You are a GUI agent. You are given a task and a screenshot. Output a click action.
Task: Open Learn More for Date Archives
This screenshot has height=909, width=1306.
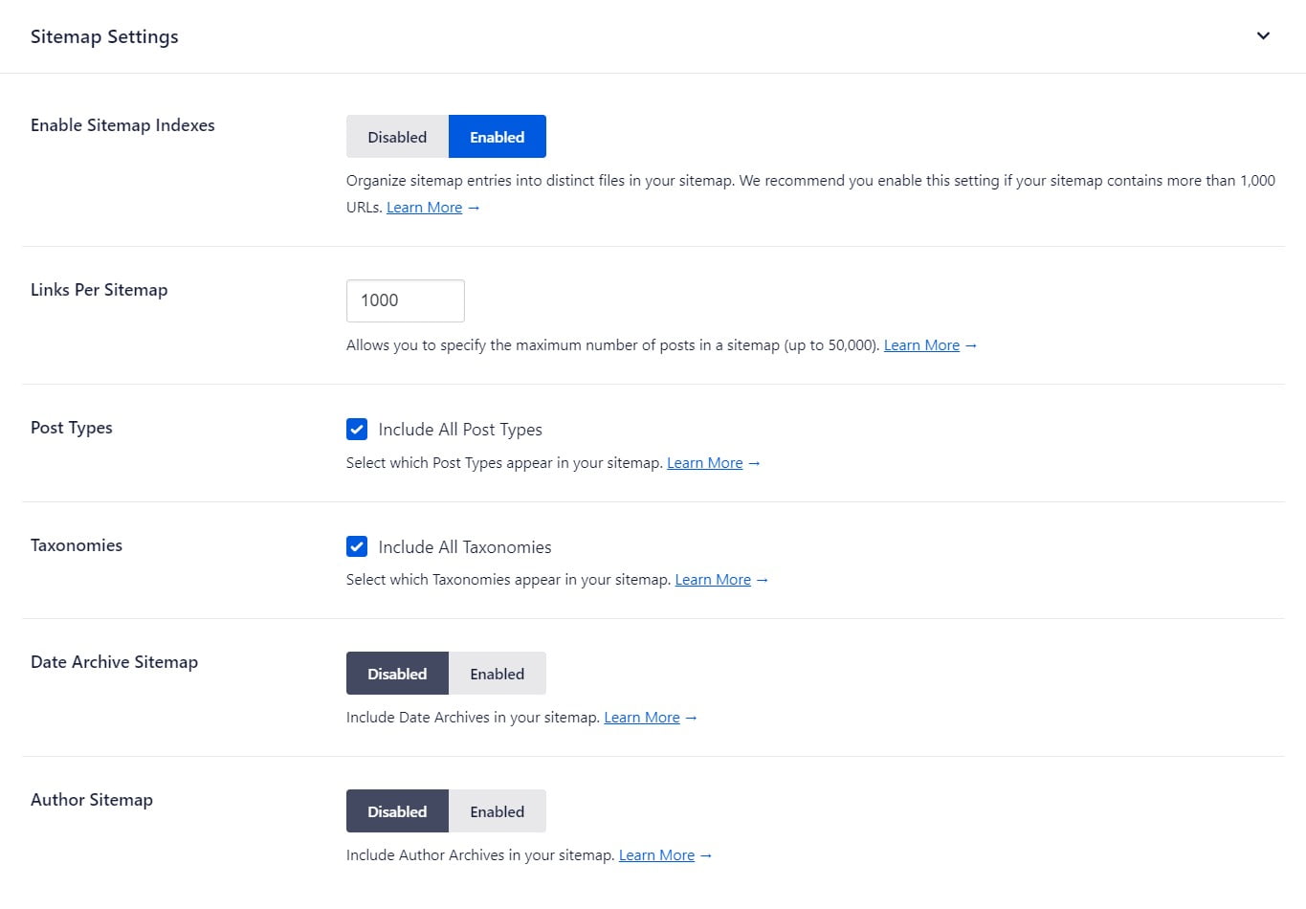[641, 718]
